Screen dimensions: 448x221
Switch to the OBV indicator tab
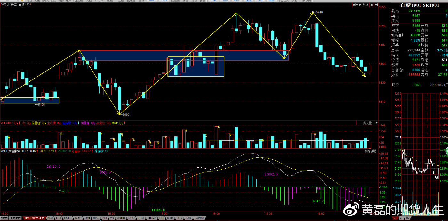[x=180, y=218]
